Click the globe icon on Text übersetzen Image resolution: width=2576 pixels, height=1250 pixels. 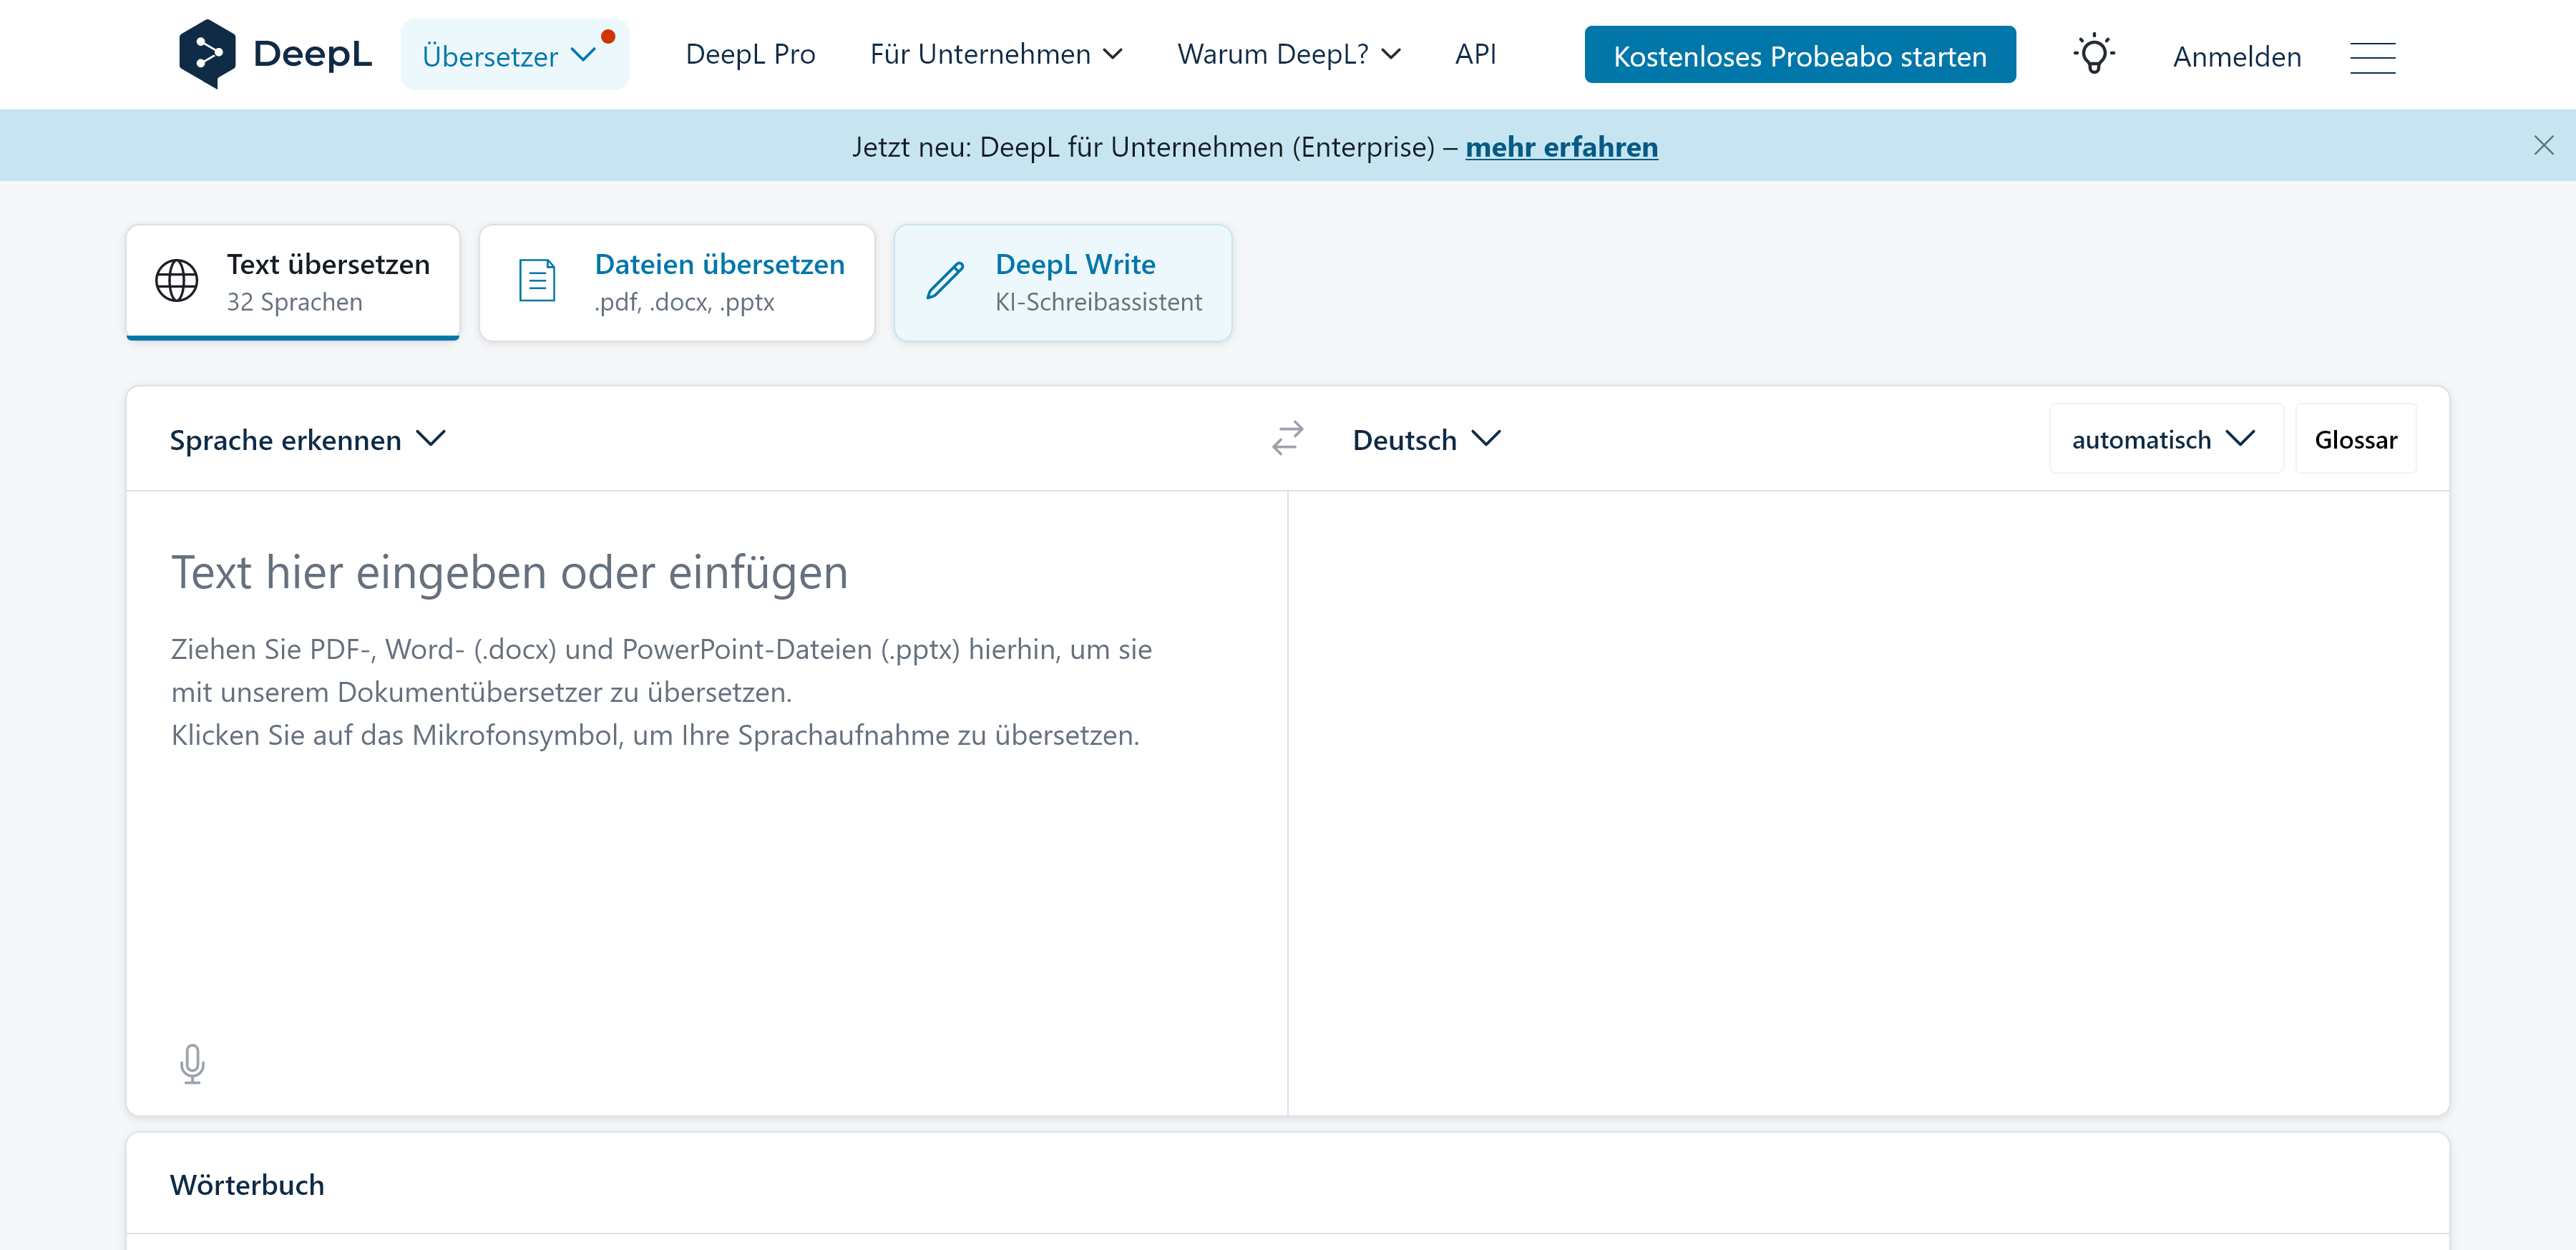[177, 281]
